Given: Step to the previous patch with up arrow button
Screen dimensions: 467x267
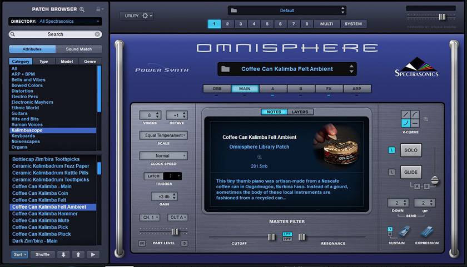Looking at the screenshot, I should (78, 255).
